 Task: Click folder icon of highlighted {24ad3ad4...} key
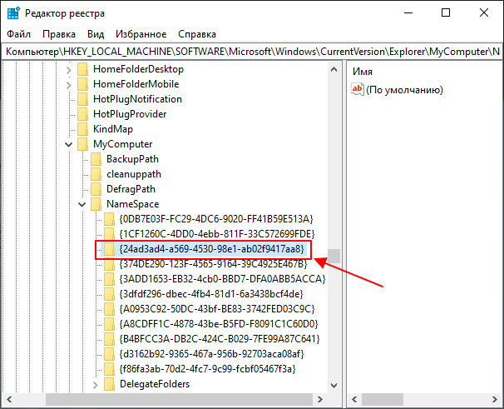[109, 249]
